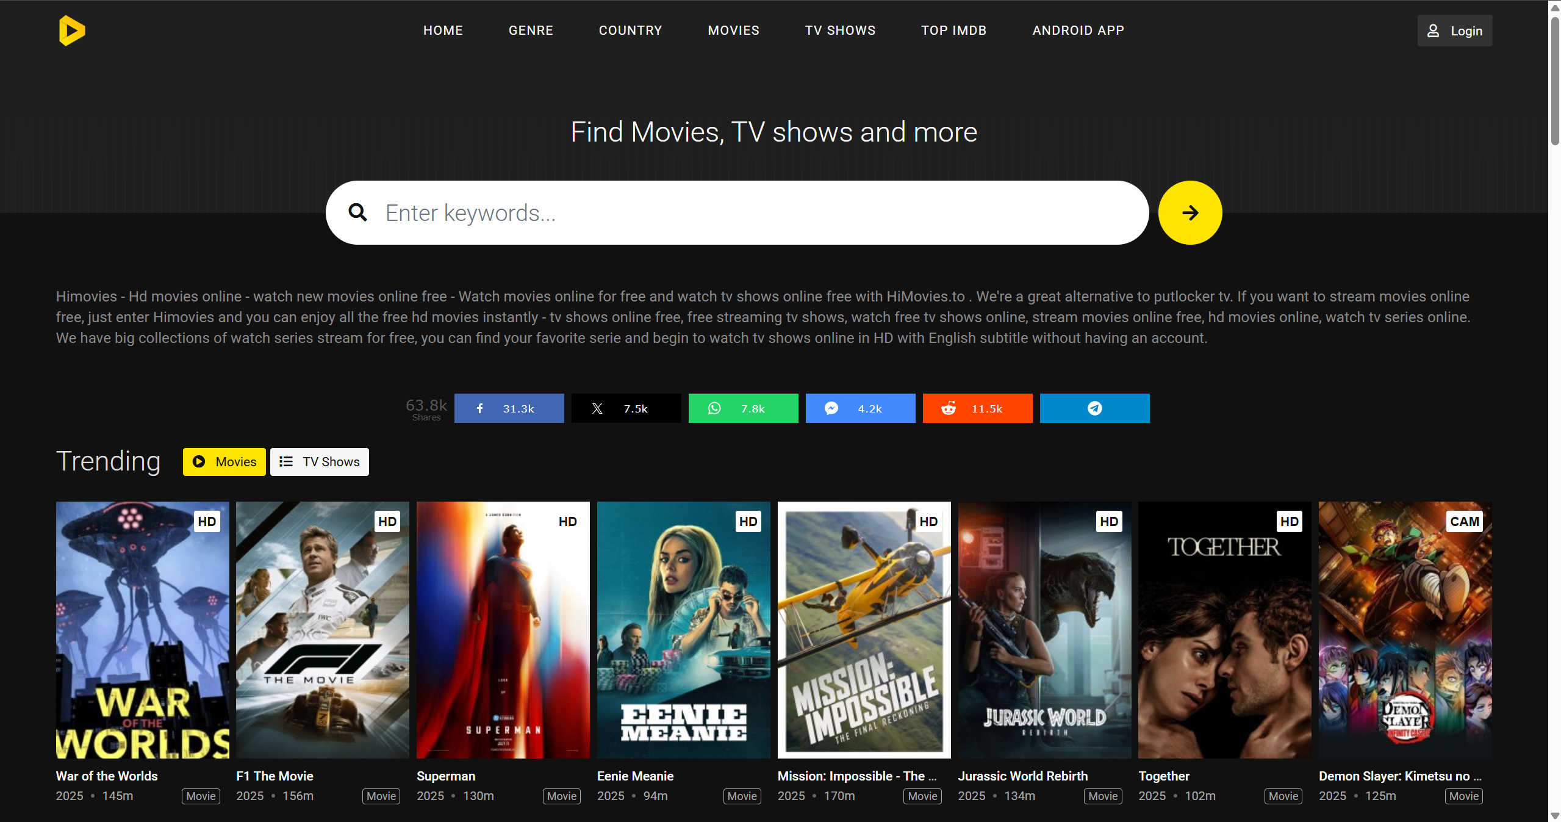Screen dimensions: 1561x822
Task: Click Demon Slayer: Kimetsu no ... title
Action: click(1400, 776)
